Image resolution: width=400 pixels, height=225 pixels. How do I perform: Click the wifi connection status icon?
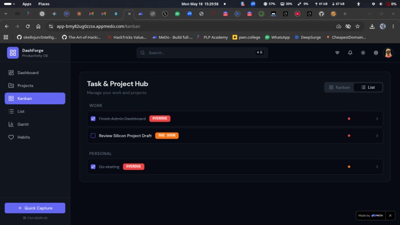click(x=337, y=53)
